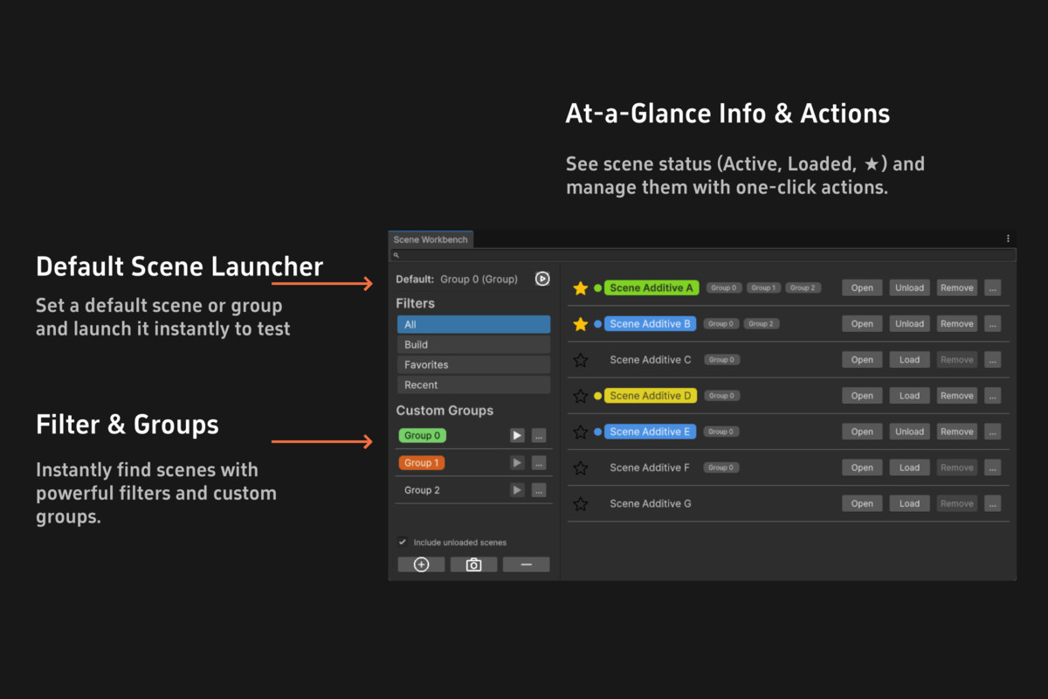Select the Favorites filter
The height and width of the screenshot is (699, 1048).
pos(472,364)
